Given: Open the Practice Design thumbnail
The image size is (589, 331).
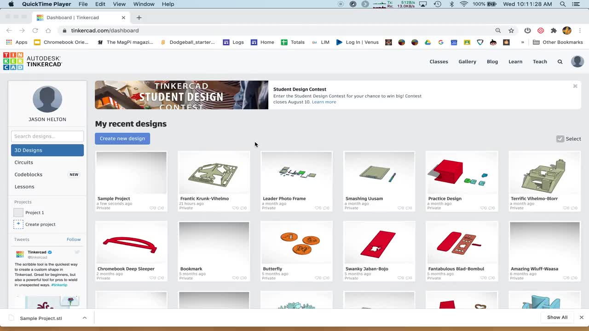Looking at the screenshot, I should point(462,173).
